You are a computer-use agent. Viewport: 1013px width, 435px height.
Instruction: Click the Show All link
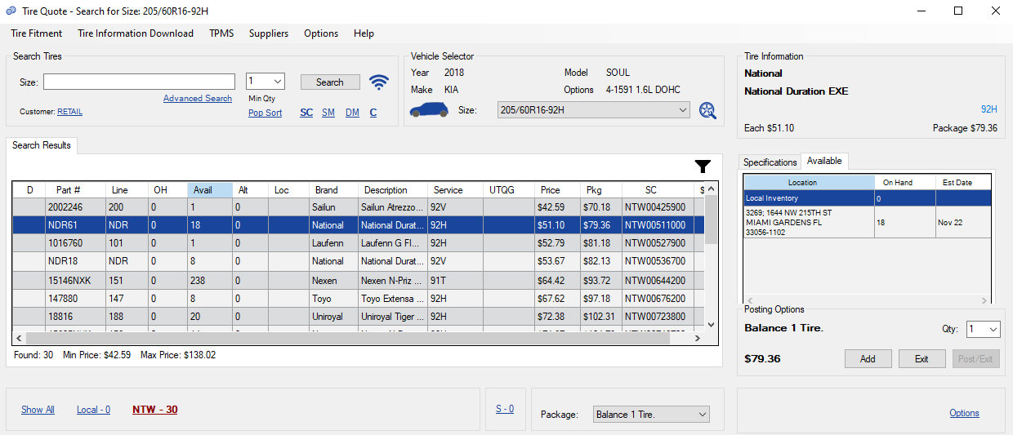tap(38, 410)
